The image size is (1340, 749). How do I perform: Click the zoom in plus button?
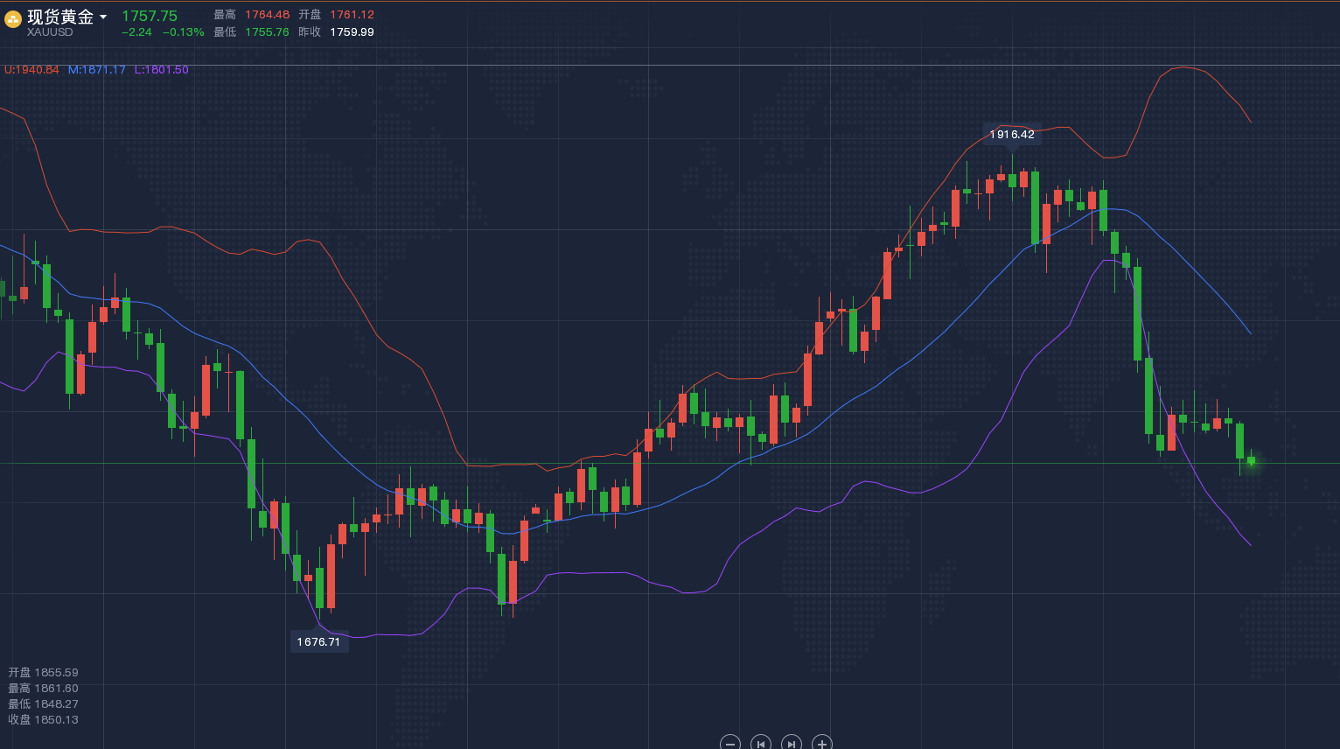click(821, 743)
